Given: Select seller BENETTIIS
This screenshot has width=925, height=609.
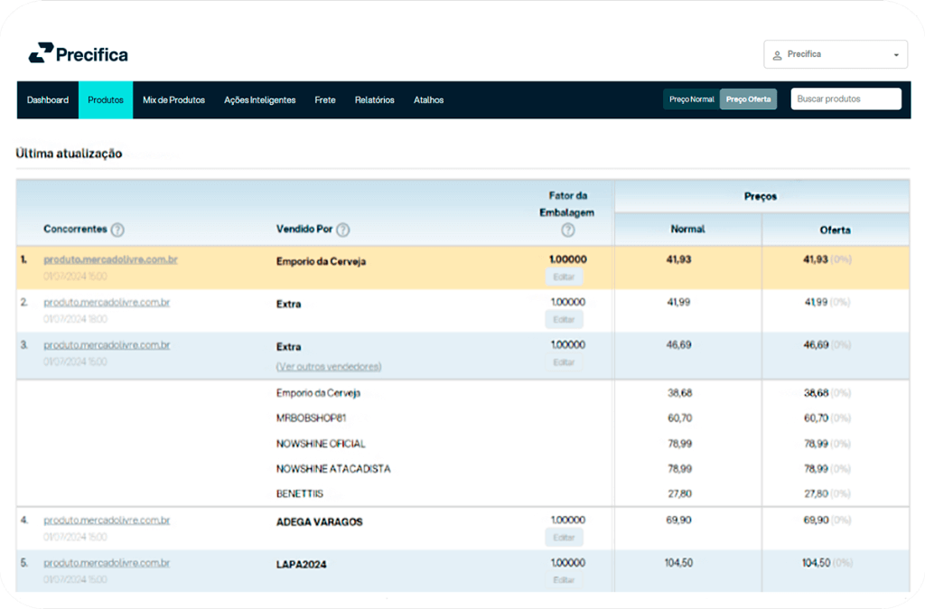Looking at the screenshot, I should [x=300, y=493].
